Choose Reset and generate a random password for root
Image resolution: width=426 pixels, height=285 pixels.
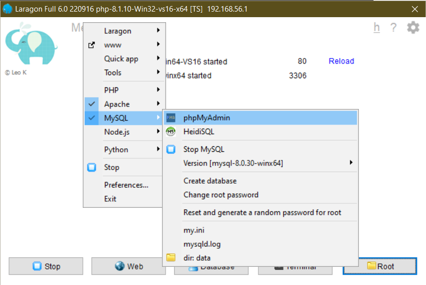(260, 212)
